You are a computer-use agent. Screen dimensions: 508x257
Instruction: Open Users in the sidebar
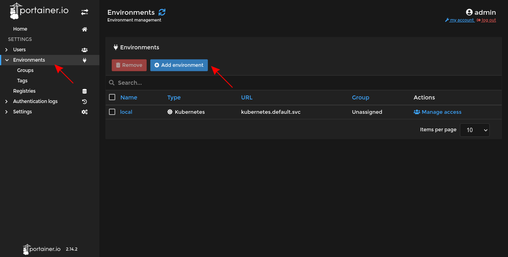click(19, 50)
